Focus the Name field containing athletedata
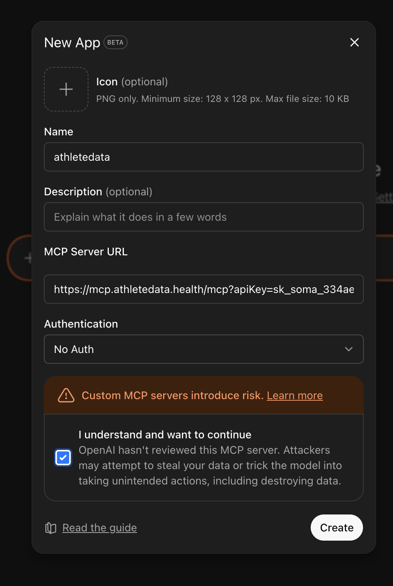Image resolution: width=393 pixels, height=586 pixels. (x=203, y=157)
